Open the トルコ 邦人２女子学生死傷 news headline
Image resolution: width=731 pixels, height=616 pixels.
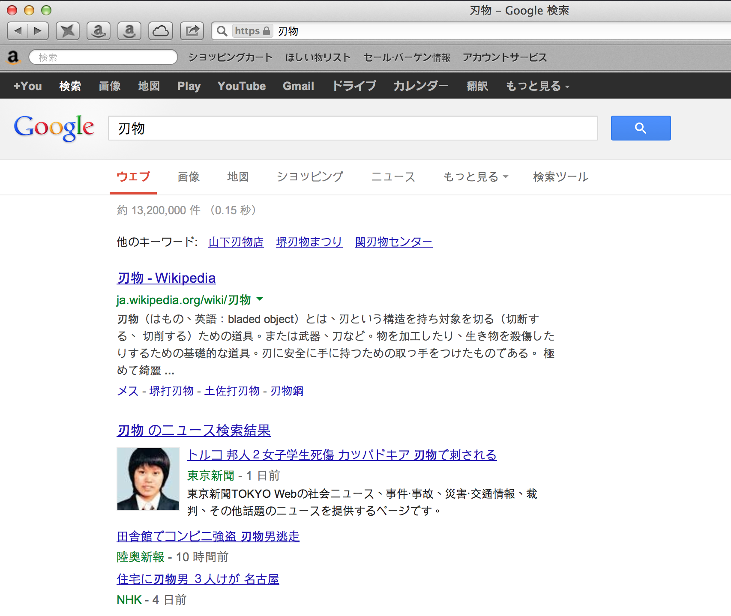click(x=342, y=455)
